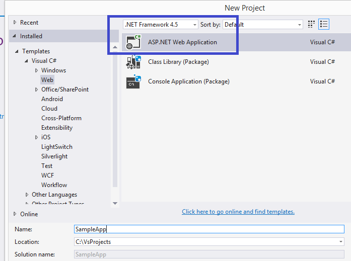This screenshot has height=261, width=351.
Task: Select the Silverlight template category
Action: click(x=54, y=156)
